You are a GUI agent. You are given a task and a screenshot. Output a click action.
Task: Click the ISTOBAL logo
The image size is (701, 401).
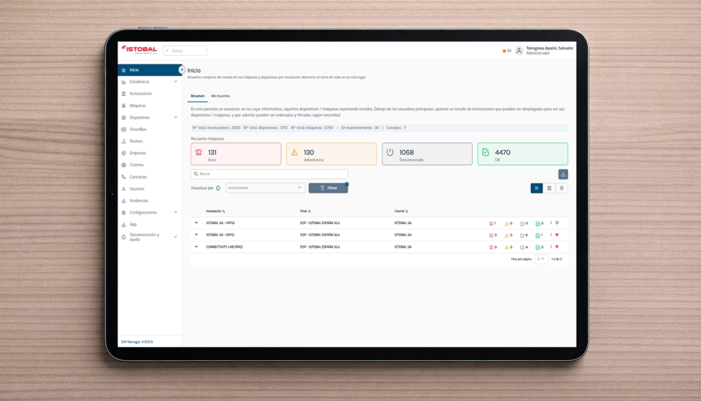click(x=139, y=49)
